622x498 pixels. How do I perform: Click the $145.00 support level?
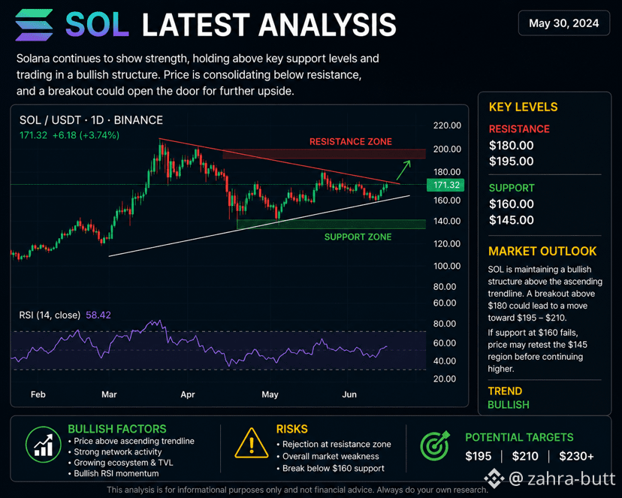(512, 220)
